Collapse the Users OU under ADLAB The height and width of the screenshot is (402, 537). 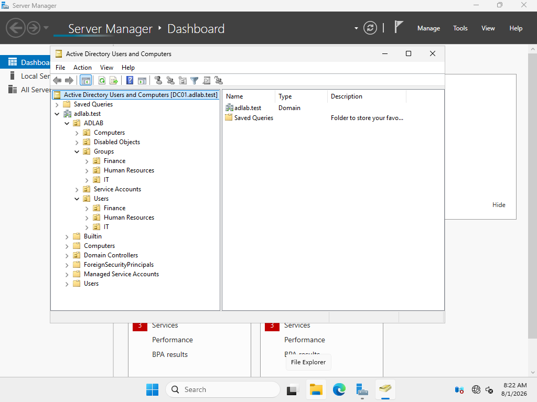point(77,199)
